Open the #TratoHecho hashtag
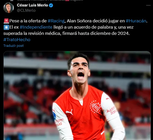Viewport: 153px width, 140px height. [x=17, y=40]
